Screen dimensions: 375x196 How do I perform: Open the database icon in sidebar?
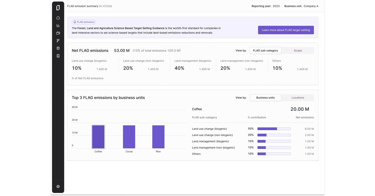(x=58, y=48)
